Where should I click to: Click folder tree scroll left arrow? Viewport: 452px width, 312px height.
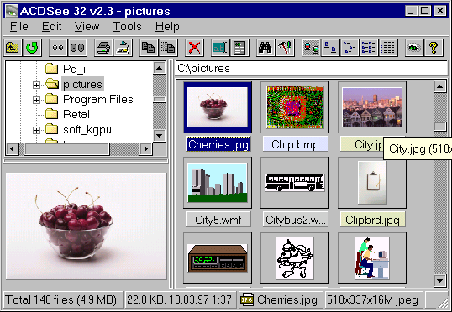pos(12,149)
